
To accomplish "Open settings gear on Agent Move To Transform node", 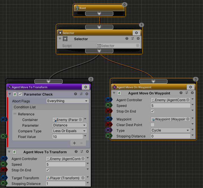I will [86, 87].
